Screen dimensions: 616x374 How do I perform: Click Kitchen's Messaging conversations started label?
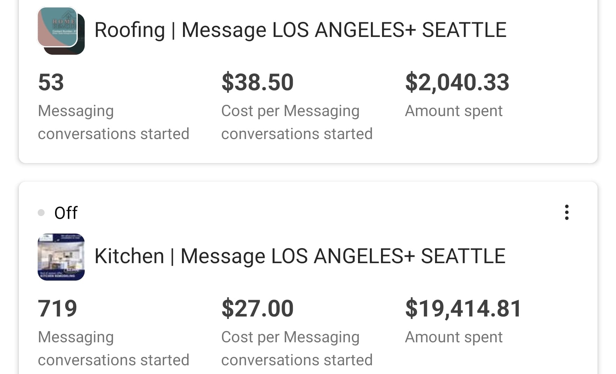pos(113,349)
